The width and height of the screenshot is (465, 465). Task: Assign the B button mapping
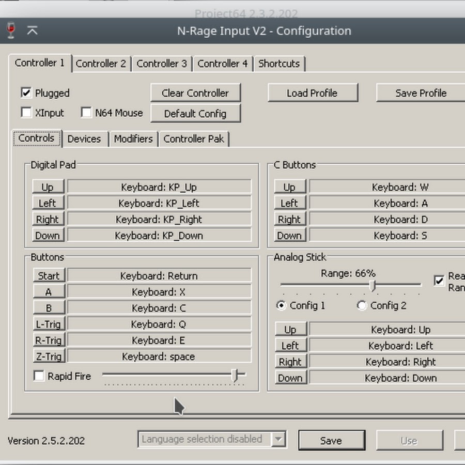point(49,308)
